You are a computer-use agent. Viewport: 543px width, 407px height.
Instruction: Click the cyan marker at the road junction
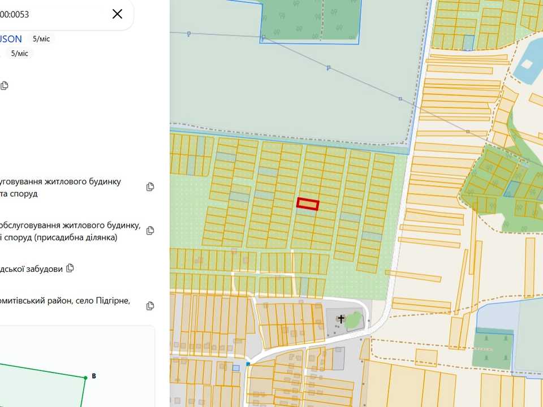[248, 364]
